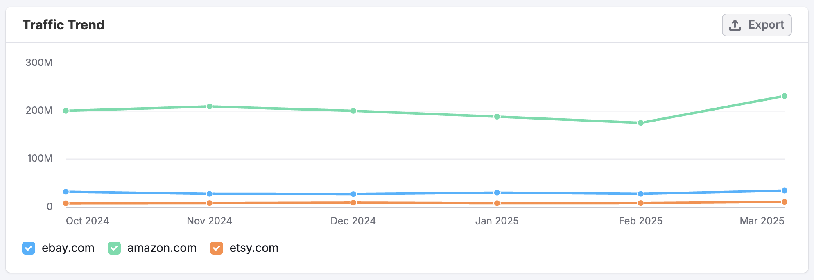This screenshot has width=814, height=280.
Task: Click the etsy.com data point for Dec 2024
Action: [x=353, y=202]
